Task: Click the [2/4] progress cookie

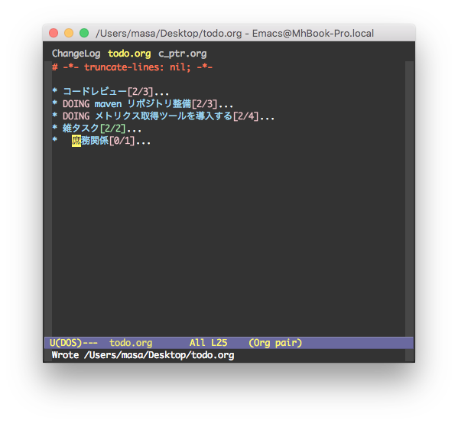Action: [x=245, y=116]
